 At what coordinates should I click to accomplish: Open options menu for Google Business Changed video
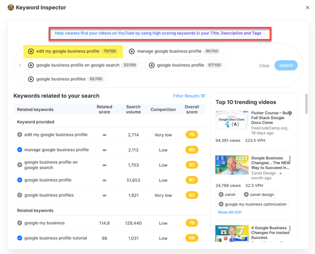tap(290, 158)
